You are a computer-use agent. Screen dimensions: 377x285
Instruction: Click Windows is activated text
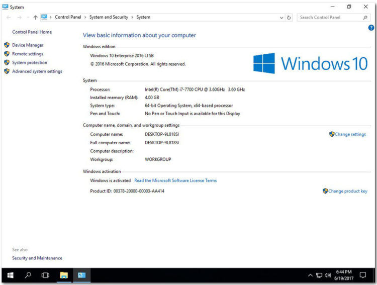point(111,180)
